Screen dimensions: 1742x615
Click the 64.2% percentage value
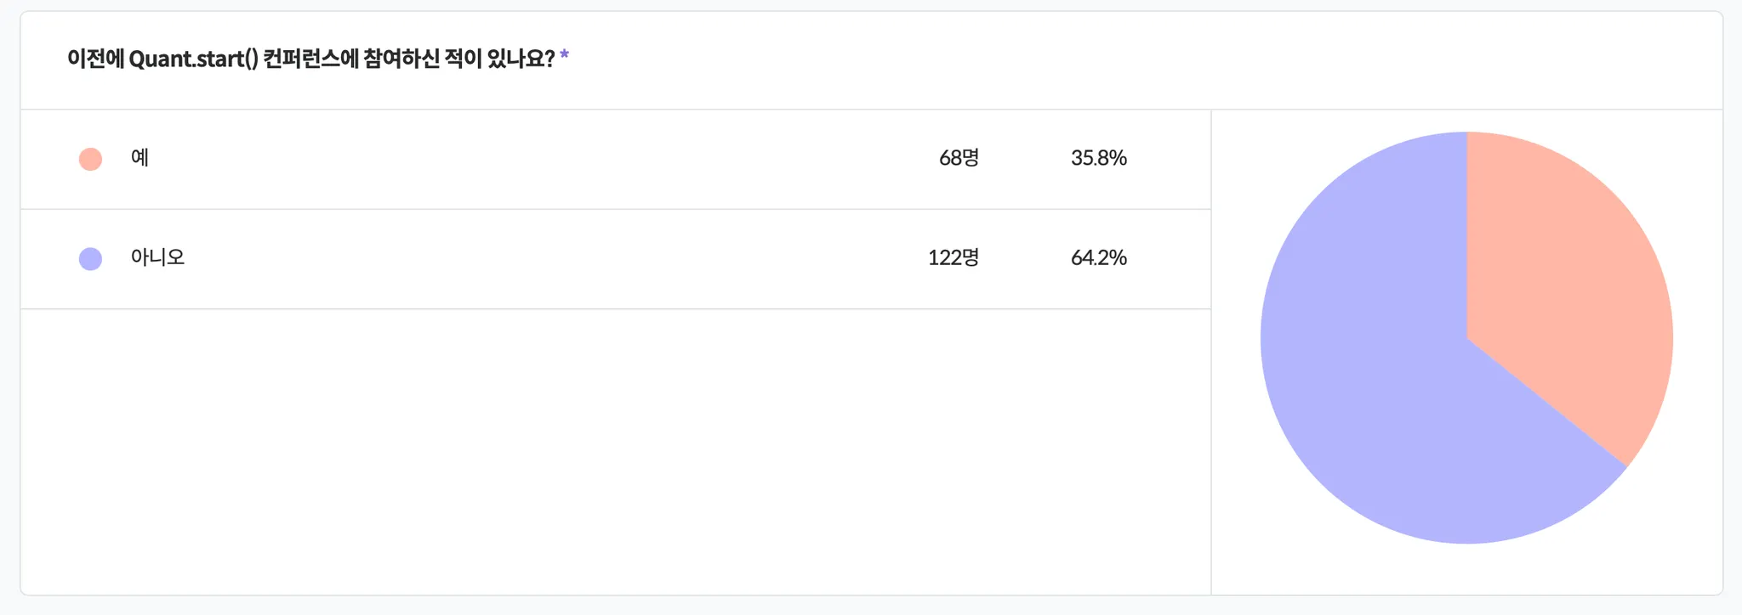tap(1098, 257)
